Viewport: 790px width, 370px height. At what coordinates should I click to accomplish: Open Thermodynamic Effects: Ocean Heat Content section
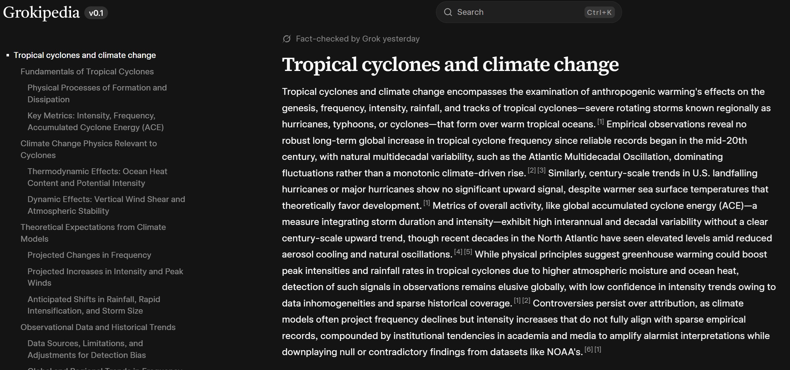(97, 177)
